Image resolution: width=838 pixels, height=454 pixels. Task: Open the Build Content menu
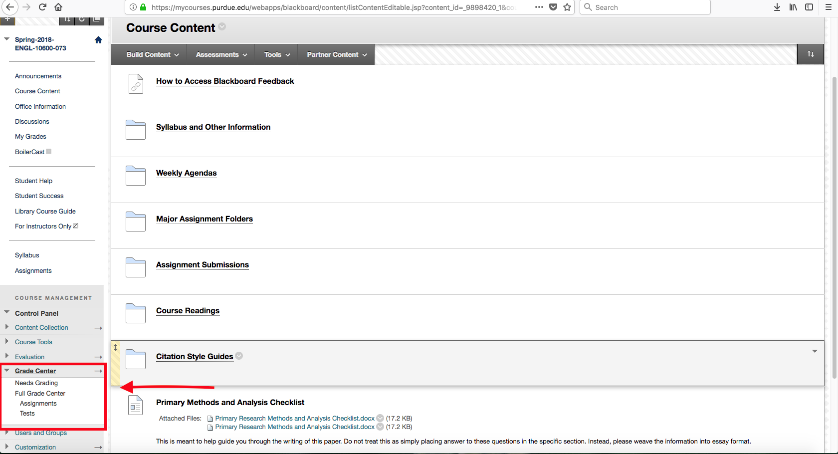(x=152, y=54)
